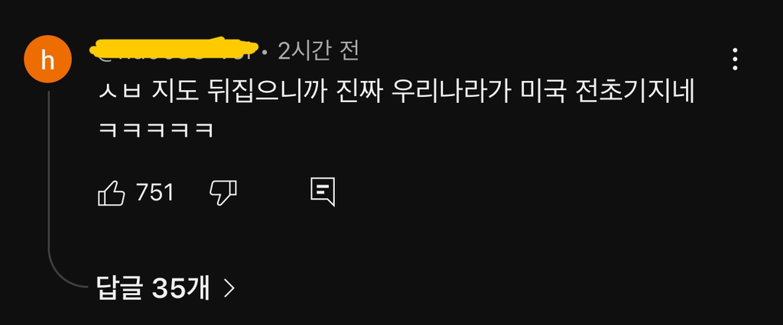Viewport: 783px width, 325px height.
Task: Dislike the comment with thumbs-down icon
Action: click(223, 193)
